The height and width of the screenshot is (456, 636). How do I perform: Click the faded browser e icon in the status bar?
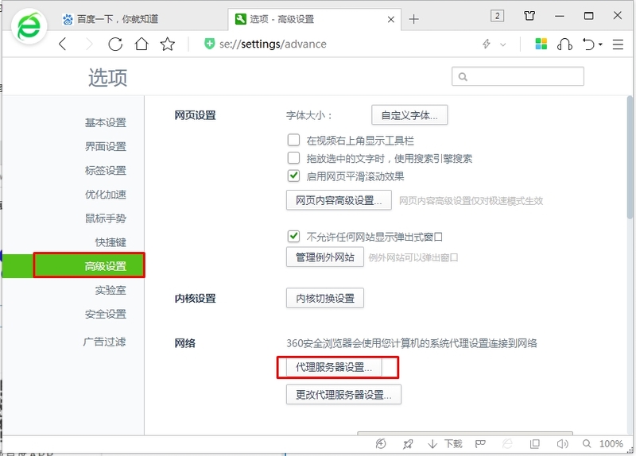click(x=507, y=444)
